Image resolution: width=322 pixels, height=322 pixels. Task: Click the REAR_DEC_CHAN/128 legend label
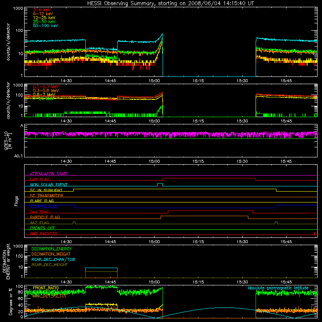coord(53,259)
